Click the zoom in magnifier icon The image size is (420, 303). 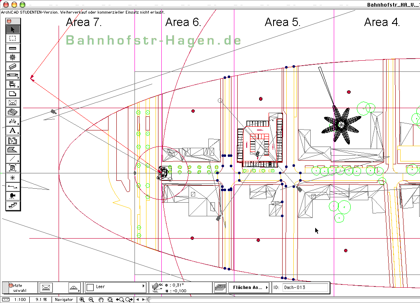[x=82, y=300]
